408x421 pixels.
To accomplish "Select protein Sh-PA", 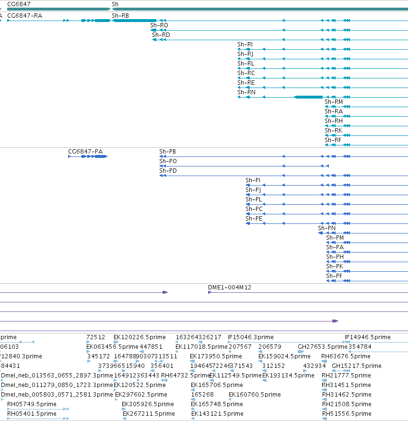I will click(x=335, y=247).
